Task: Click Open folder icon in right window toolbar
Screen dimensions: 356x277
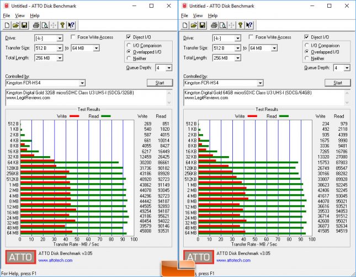Action: [194, 25]
